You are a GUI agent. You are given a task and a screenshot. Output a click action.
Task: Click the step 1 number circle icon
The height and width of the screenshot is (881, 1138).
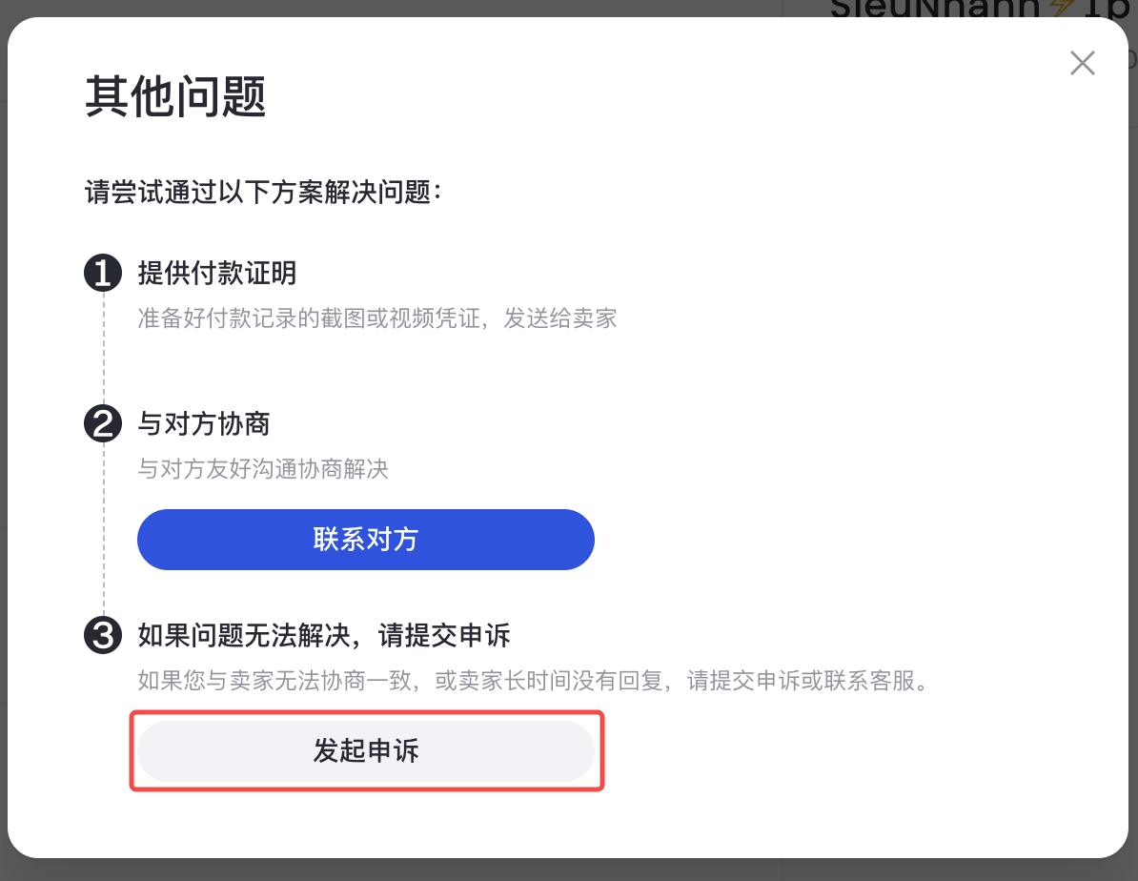[103, 275]
